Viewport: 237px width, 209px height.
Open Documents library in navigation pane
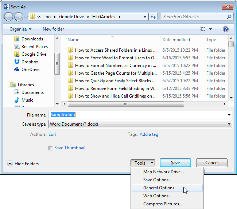(29, 92)
